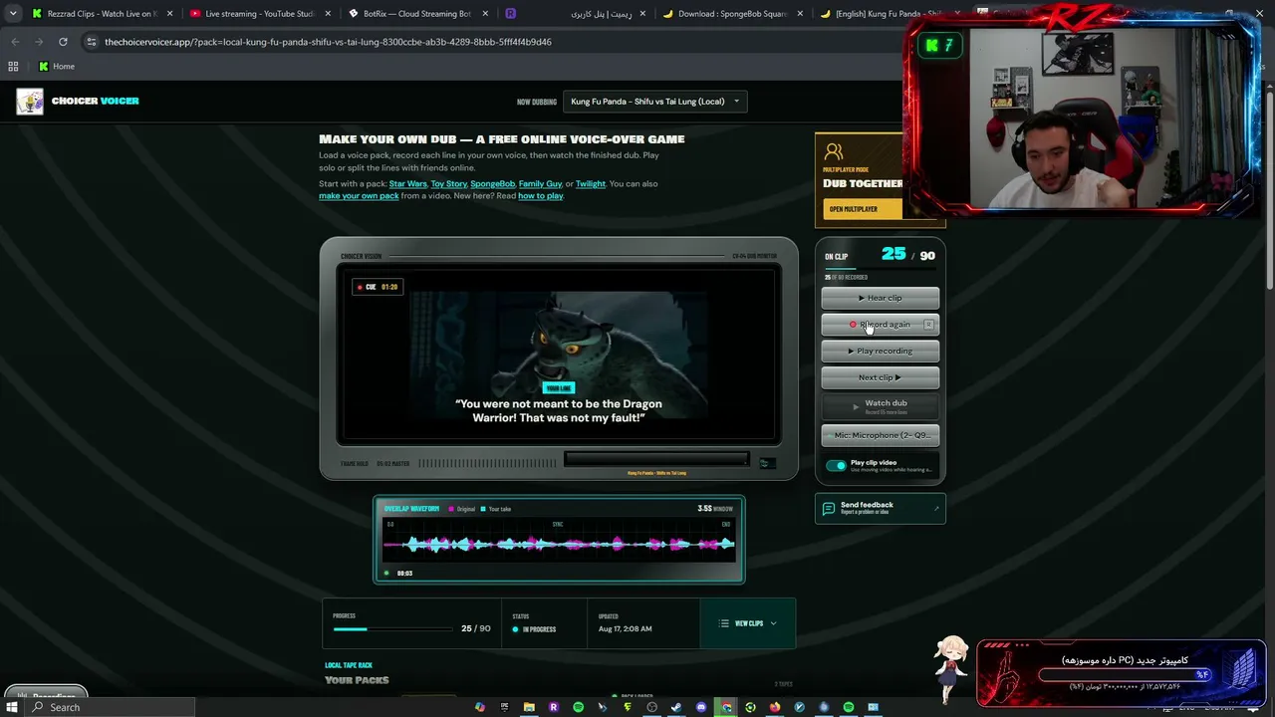Click the 25 / 90 progress bar
The width and height of the screenshot is (1275, 717).
point(392,629)
